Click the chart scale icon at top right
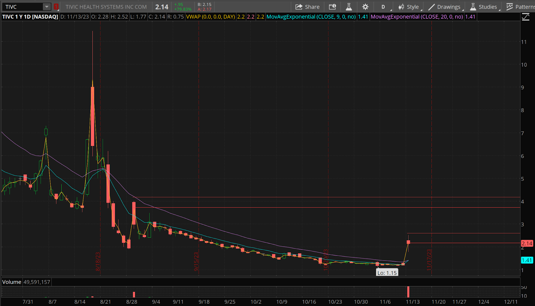 (x=526, y=17)
